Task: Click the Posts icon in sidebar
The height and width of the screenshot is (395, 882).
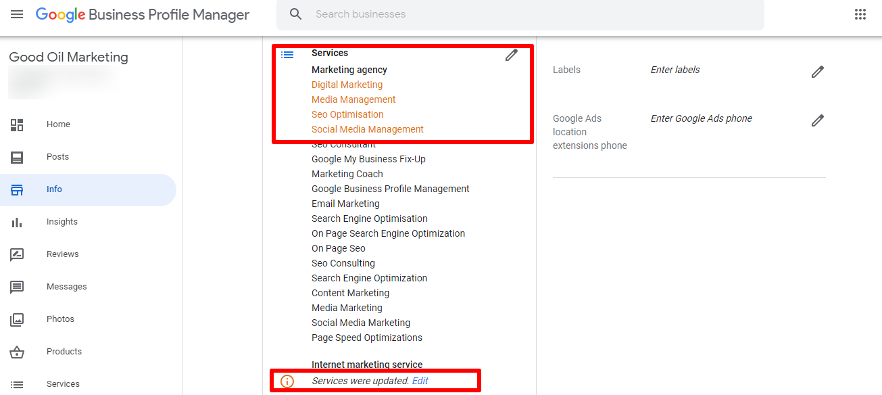Action: click(x=17, y=157)
